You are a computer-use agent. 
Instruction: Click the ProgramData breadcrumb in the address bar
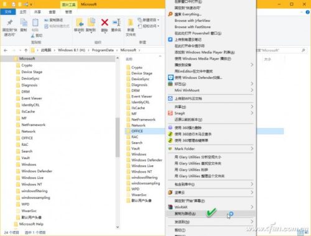(103, 50)
